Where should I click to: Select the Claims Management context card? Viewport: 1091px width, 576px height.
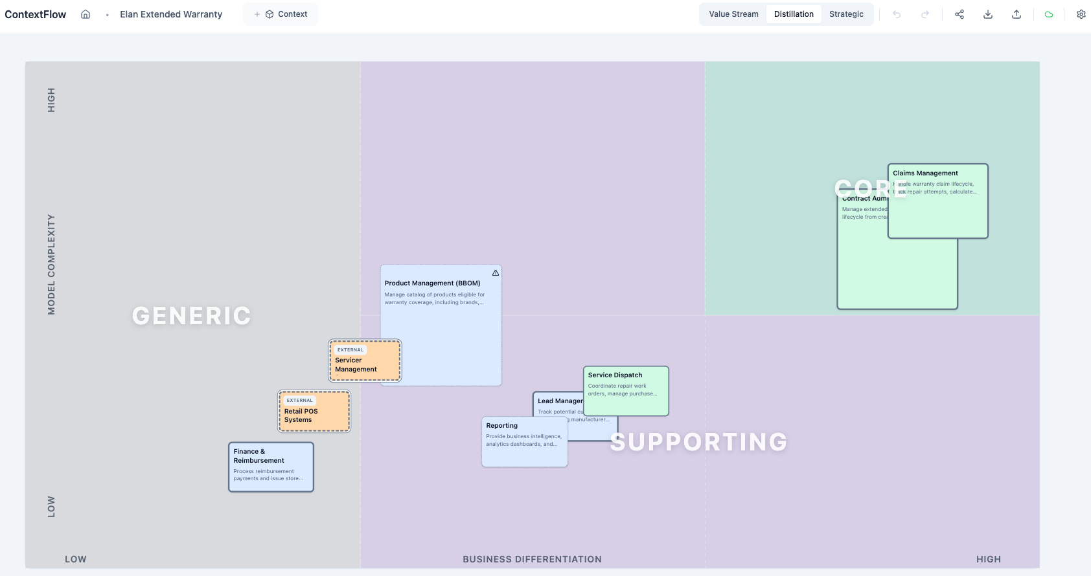[x=937, y=214]
